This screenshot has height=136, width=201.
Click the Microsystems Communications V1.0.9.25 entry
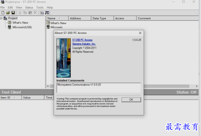click(79, 85)
